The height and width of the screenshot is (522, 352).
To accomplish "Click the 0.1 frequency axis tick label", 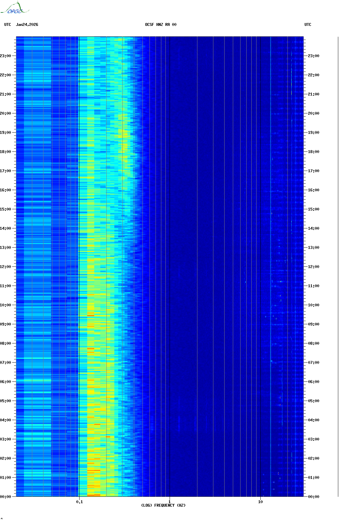I will 80,502.
